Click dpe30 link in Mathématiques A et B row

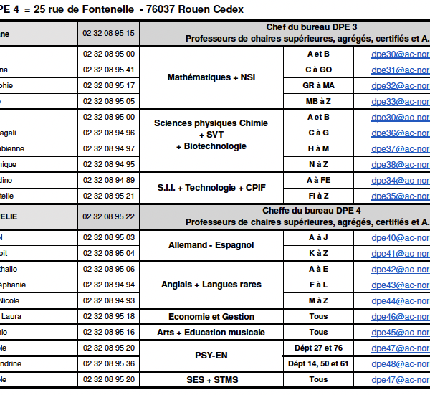(x=401, y=54)
